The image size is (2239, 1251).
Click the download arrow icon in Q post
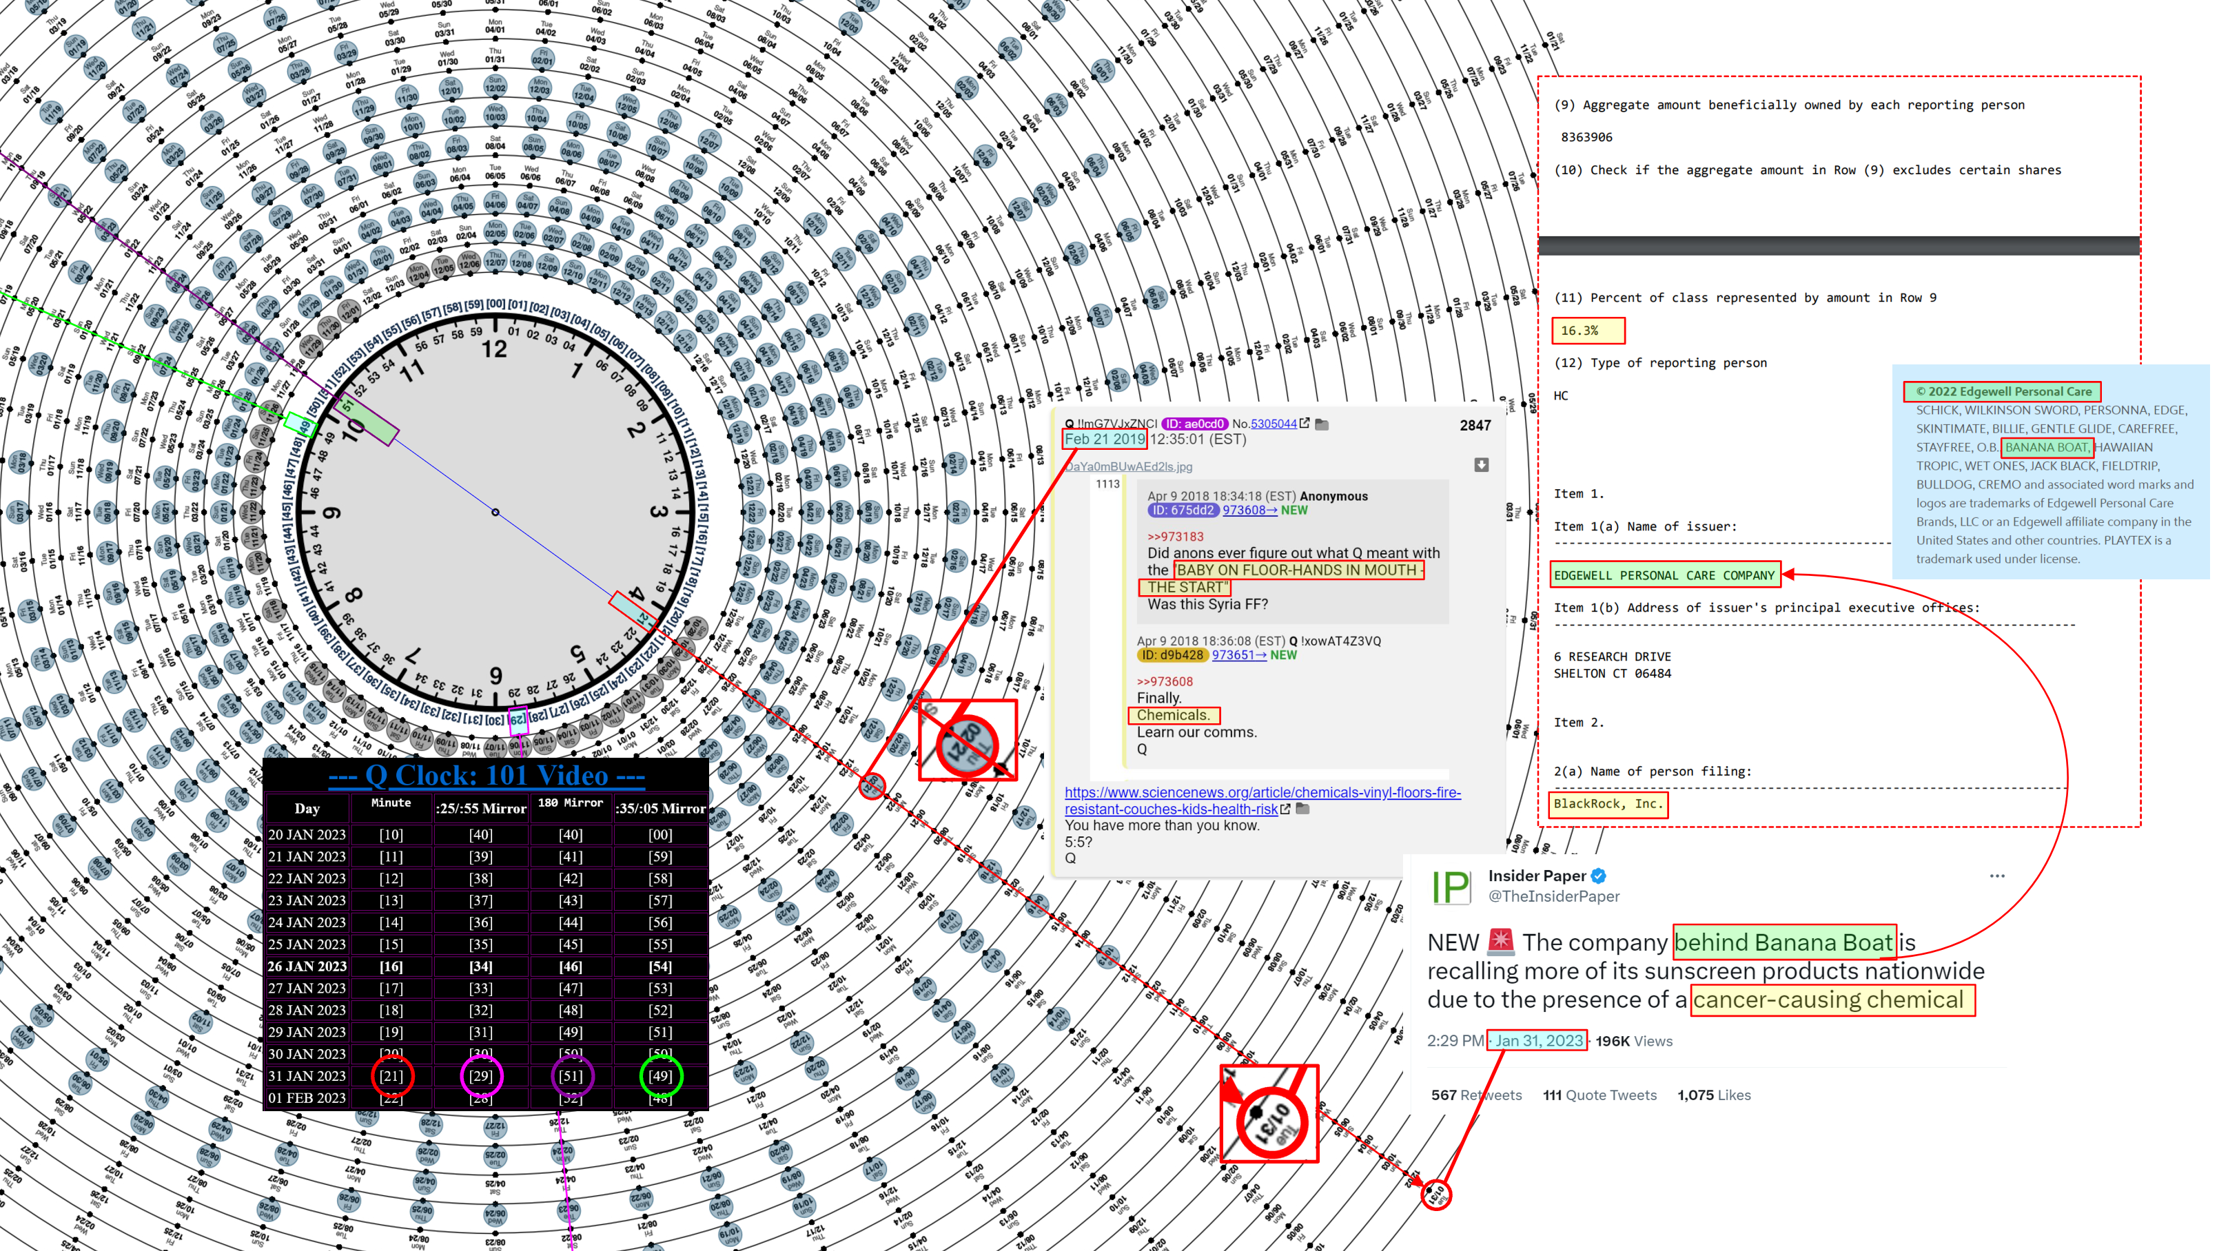pyautogui.click(x=1481, y=465)
